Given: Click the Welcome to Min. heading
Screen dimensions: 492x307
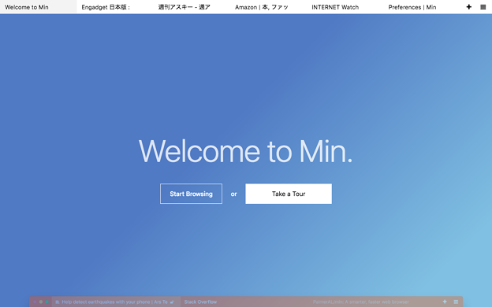Looking at the screenshot, I should click(x=245, y=151).
